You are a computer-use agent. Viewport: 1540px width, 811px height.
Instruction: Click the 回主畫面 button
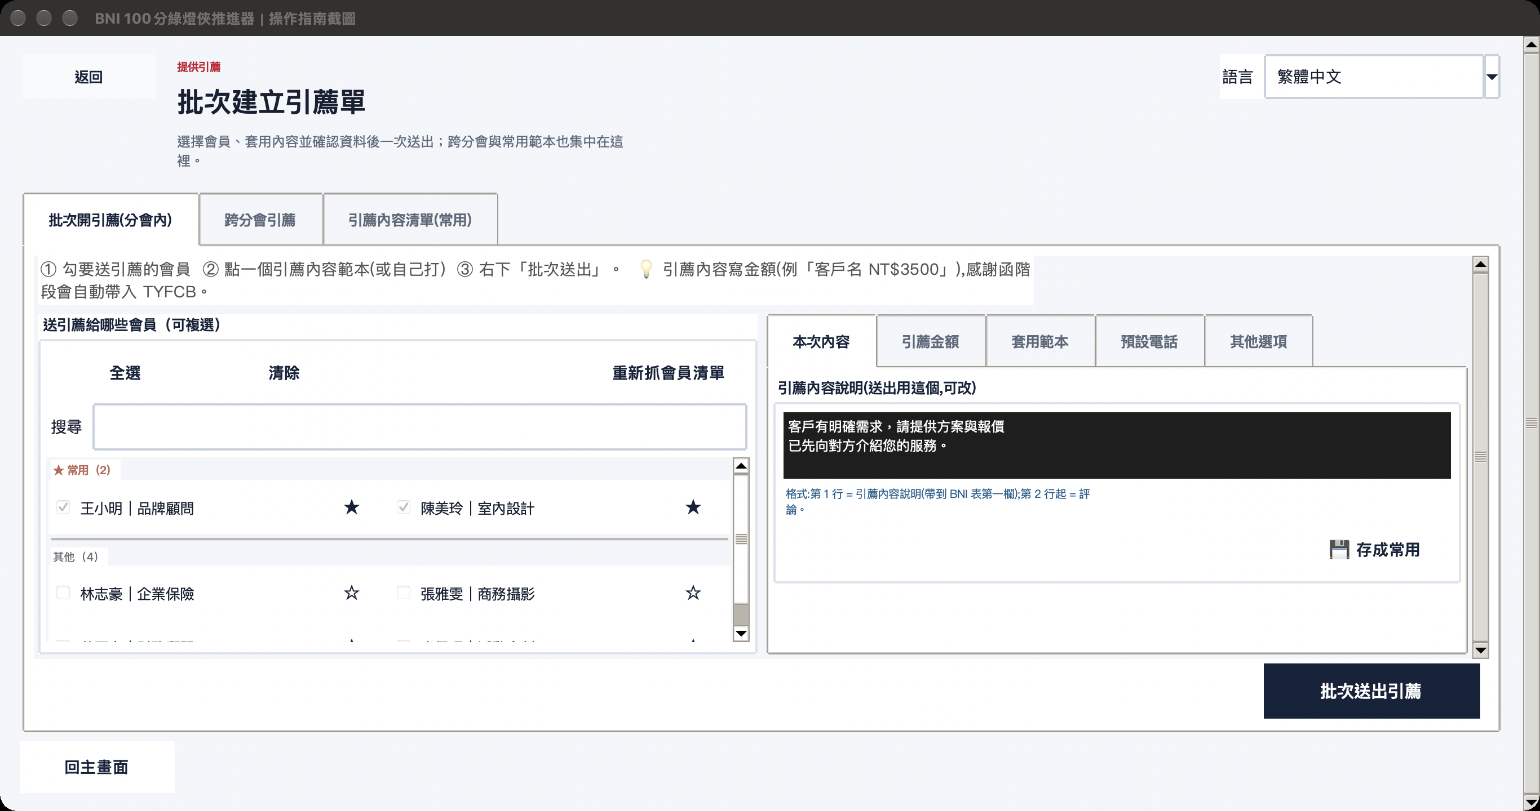(97, 767)
